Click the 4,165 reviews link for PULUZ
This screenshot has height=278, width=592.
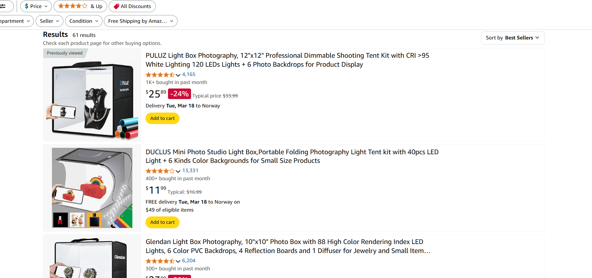[189, 74]
